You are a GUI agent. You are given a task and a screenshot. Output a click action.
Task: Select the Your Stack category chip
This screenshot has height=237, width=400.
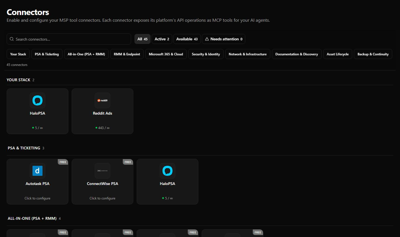pos(18,54)
